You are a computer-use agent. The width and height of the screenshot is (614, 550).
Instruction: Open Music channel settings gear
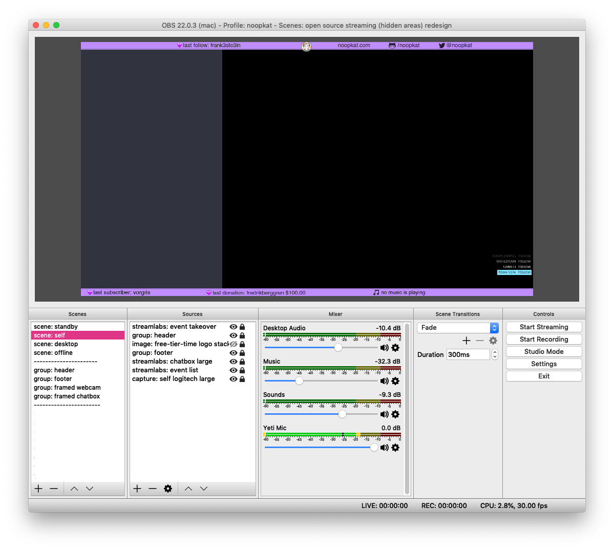pos(395,381)
